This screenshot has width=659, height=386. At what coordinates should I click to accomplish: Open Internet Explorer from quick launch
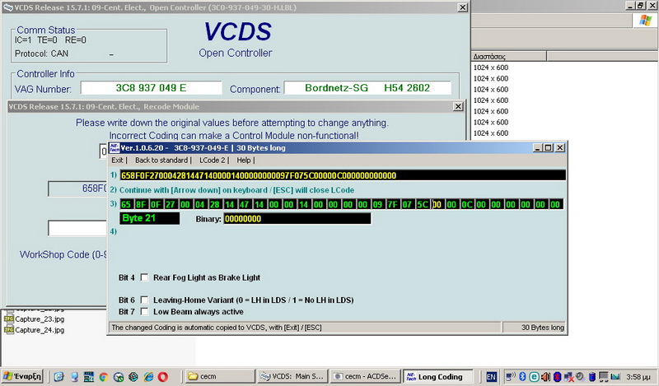click(148, 377)
